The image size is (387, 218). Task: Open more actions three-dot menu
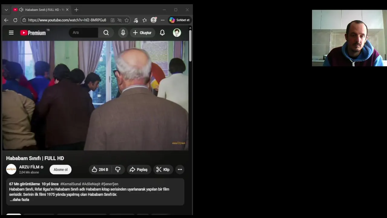(x=180, y=170)
